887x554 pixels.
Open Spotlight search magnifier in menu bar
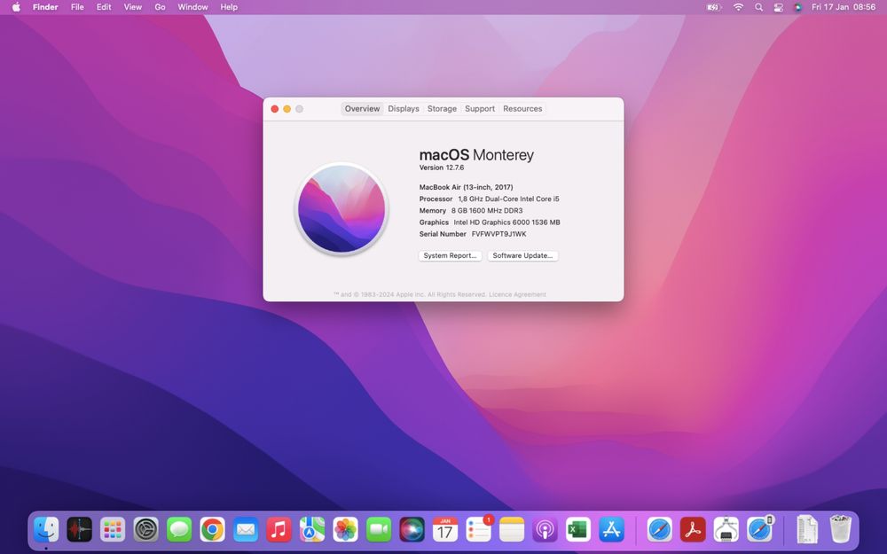coord(758,7)
